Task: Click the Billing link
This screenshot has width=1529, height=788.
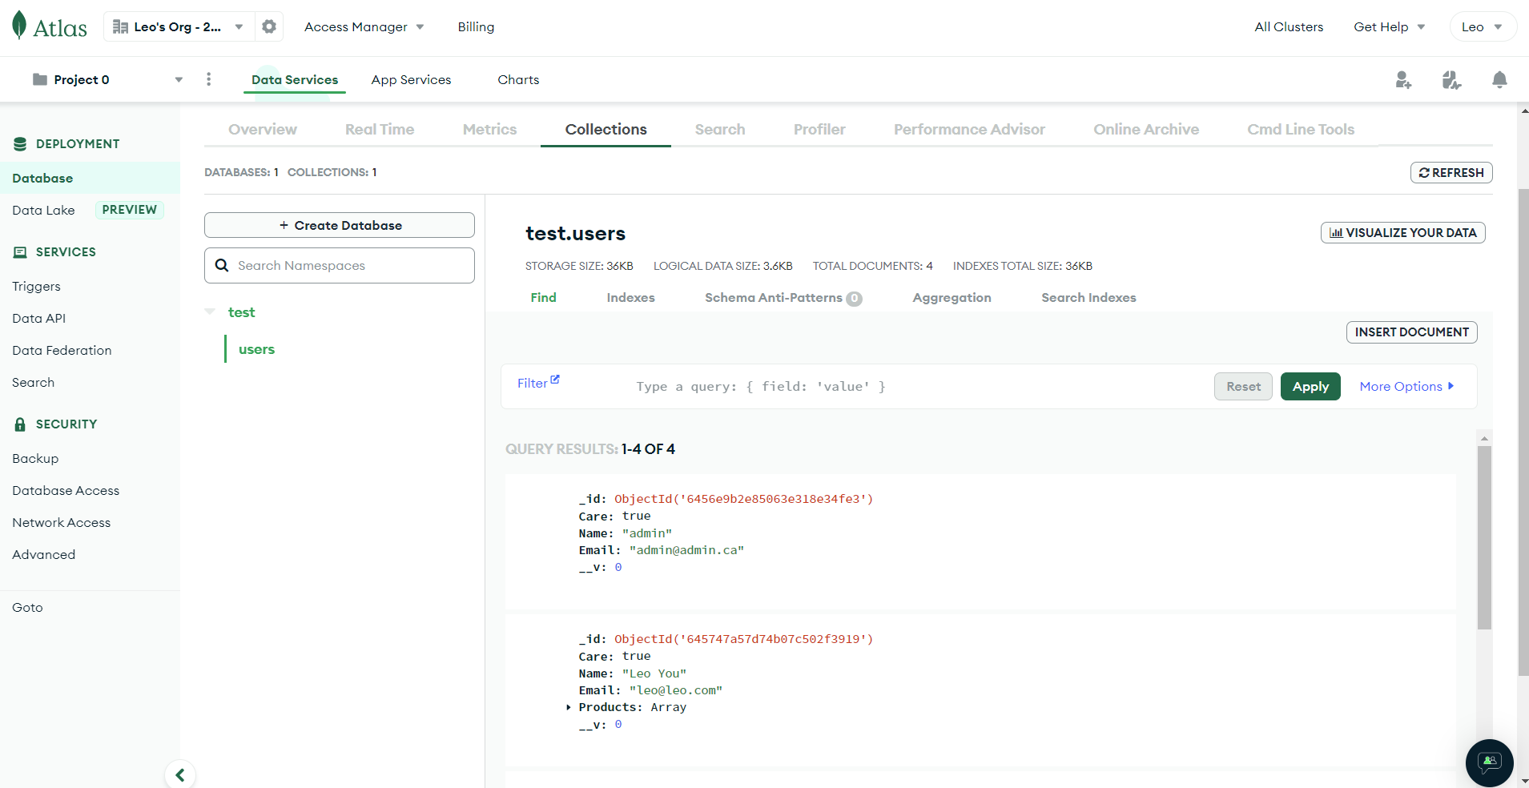Action: [476, 26]
